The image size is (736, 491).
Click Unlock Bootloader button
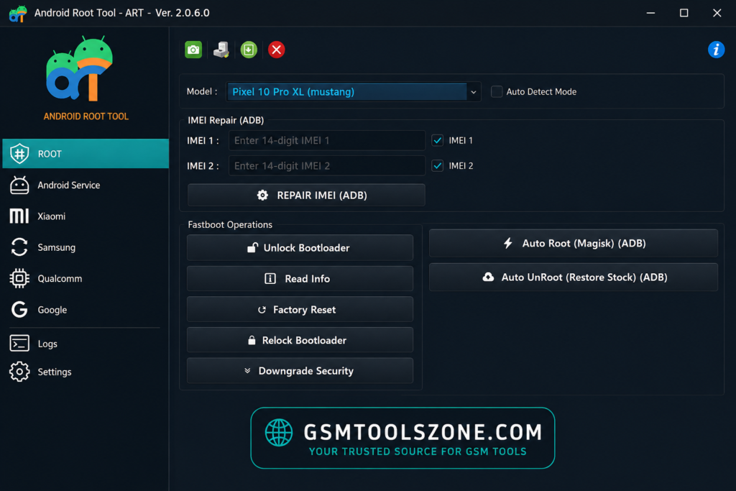[x=300, y=247]
